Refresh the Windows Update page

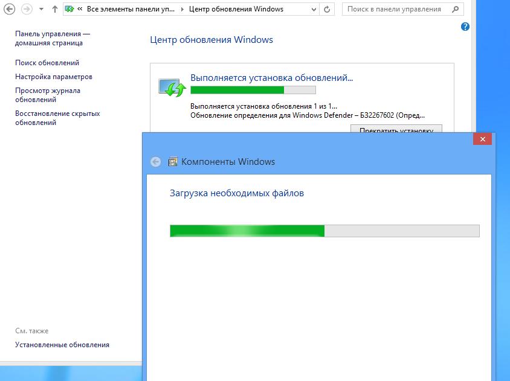click(327, 10)
